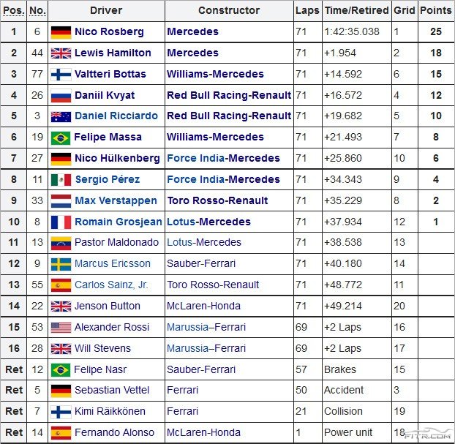Click the Australian flag beside Daniel Ricciardo
The width and height of the screenshot is (455, 444).
click(61, 116)
